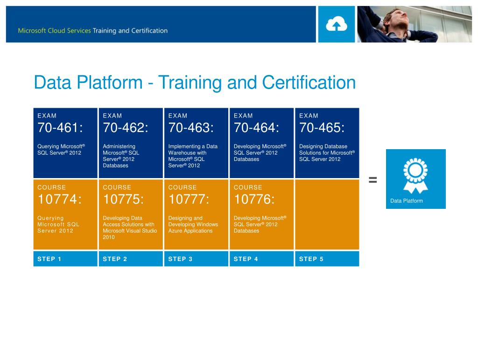Click 'Designing and Developing Windows Azure Applications' text

coord(193,224)
